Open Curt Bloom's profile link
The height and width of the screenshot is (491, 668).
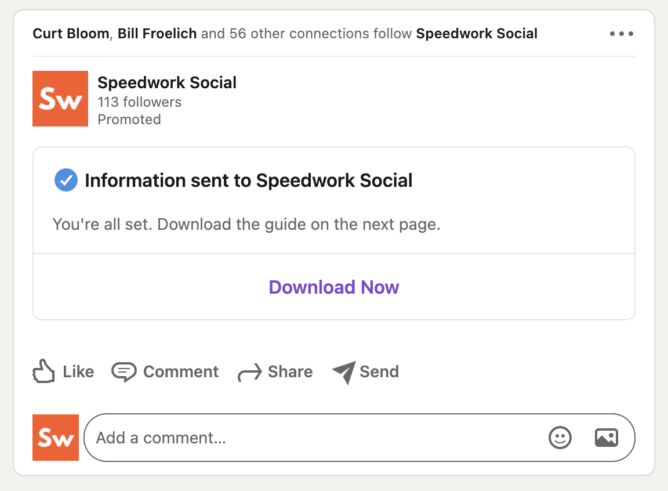click(x=71, y=34)
